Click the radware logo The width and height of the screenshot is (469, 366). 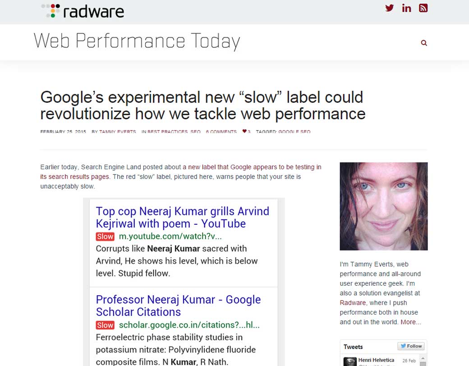click(82, 12)
